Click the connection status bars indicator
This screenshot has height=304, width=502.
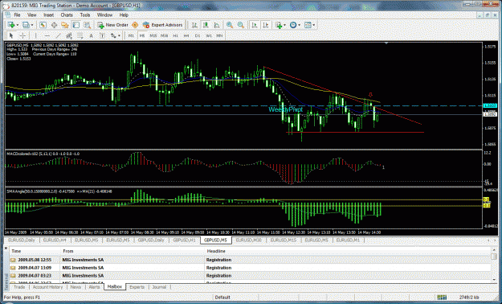[x=442, y=298]
